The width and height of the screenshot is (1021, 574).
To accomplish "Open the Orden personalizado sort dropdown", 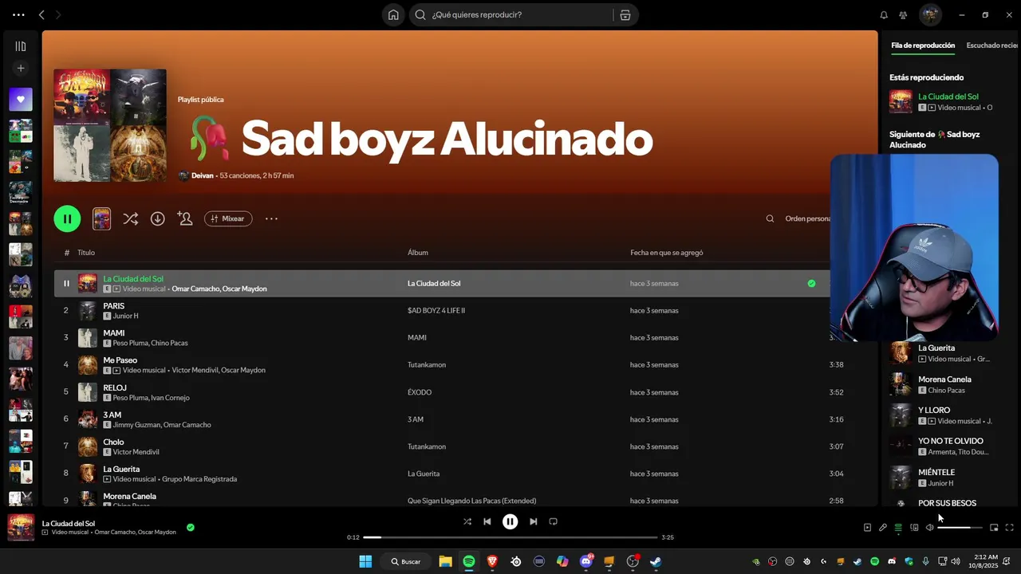I will pos(807,218).
